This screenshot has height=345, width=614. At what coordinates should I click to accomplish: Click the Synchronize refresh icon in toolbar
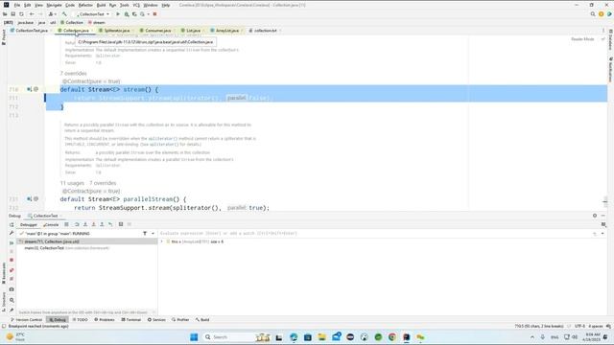21,14
